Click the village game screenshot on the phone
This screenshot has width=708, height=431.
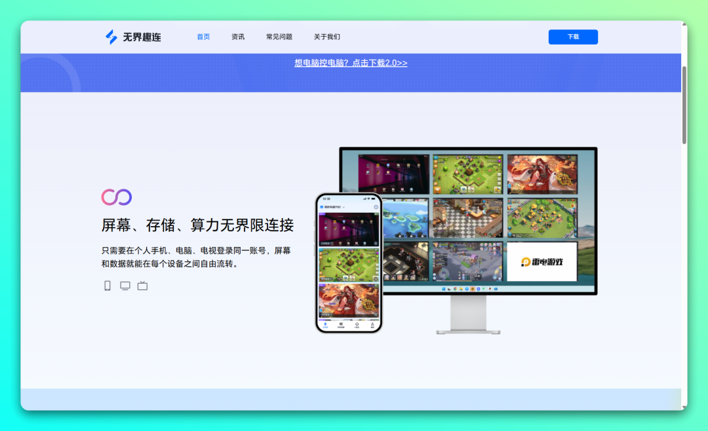[x=349, y=264]
